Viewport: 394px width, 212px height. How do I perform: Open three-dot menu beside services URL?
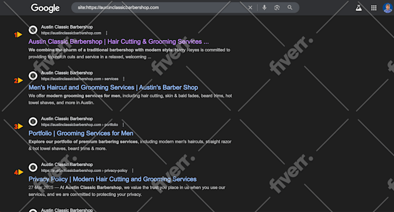(x=123, y=79)
